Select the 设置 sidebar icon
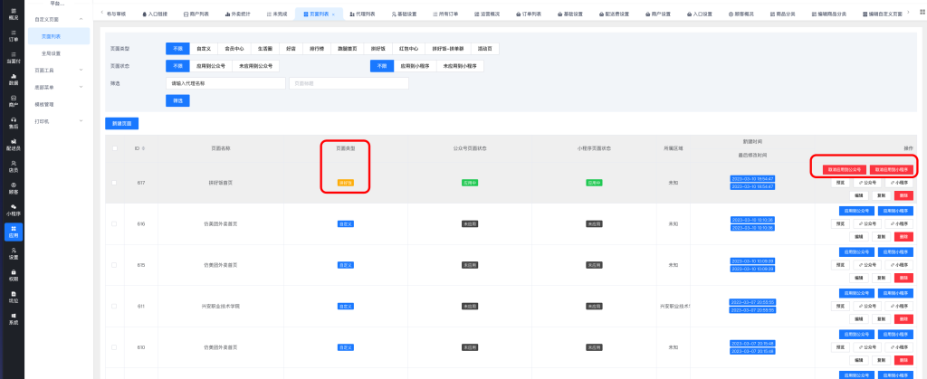927x379 pixels. click(13, 253)
